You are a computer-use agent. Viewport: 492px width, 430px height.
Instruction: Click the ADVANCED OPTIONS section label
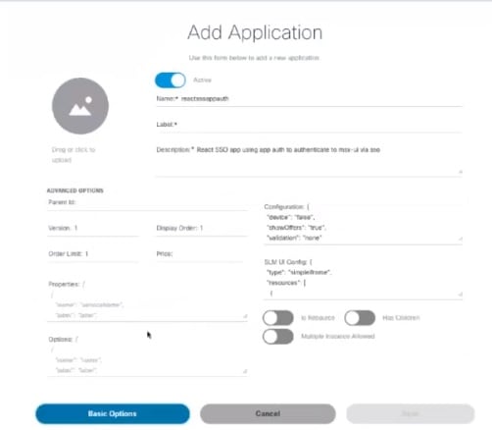pyautogui.click(x=75, y=190)
